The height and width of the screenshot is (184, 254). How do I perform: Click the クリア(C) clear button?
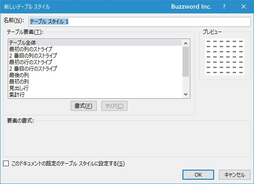(x=114, y=106)
